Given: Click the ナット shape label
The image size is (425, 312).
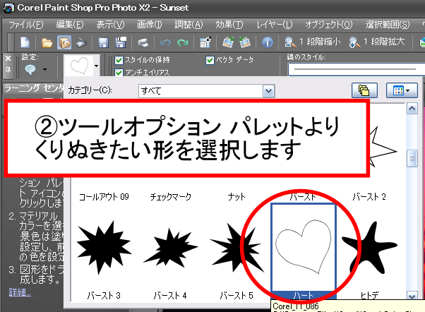Looking at the screenshot, I should tap(237, 197).
